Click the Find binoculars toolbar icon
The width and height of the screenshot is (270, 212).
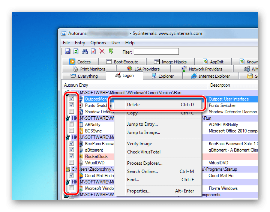point(85,51)
